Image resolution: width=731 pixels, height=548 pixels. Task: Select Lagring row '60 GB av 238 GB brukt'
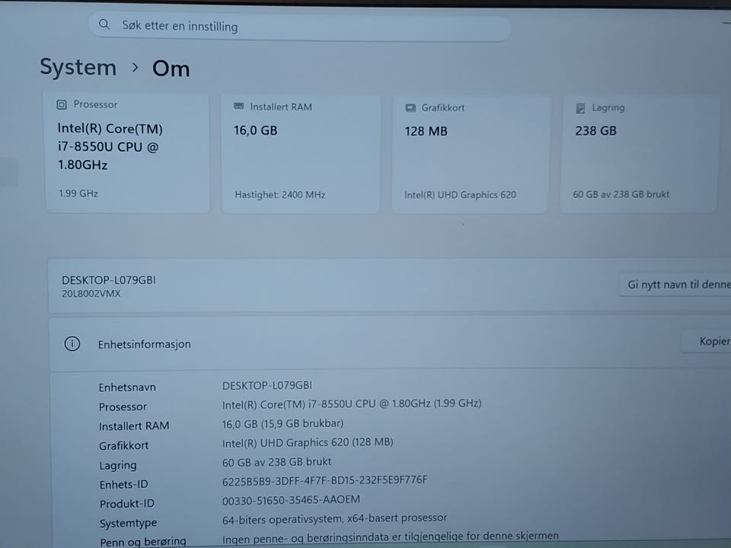click(x=276, y=462)
